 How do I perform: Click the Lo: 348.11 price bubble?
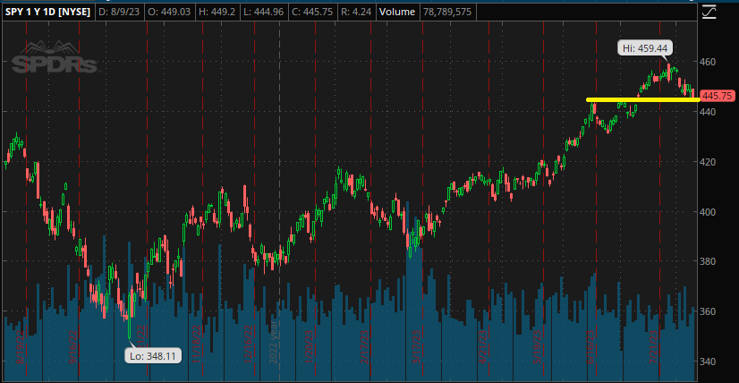coord(153,355)
